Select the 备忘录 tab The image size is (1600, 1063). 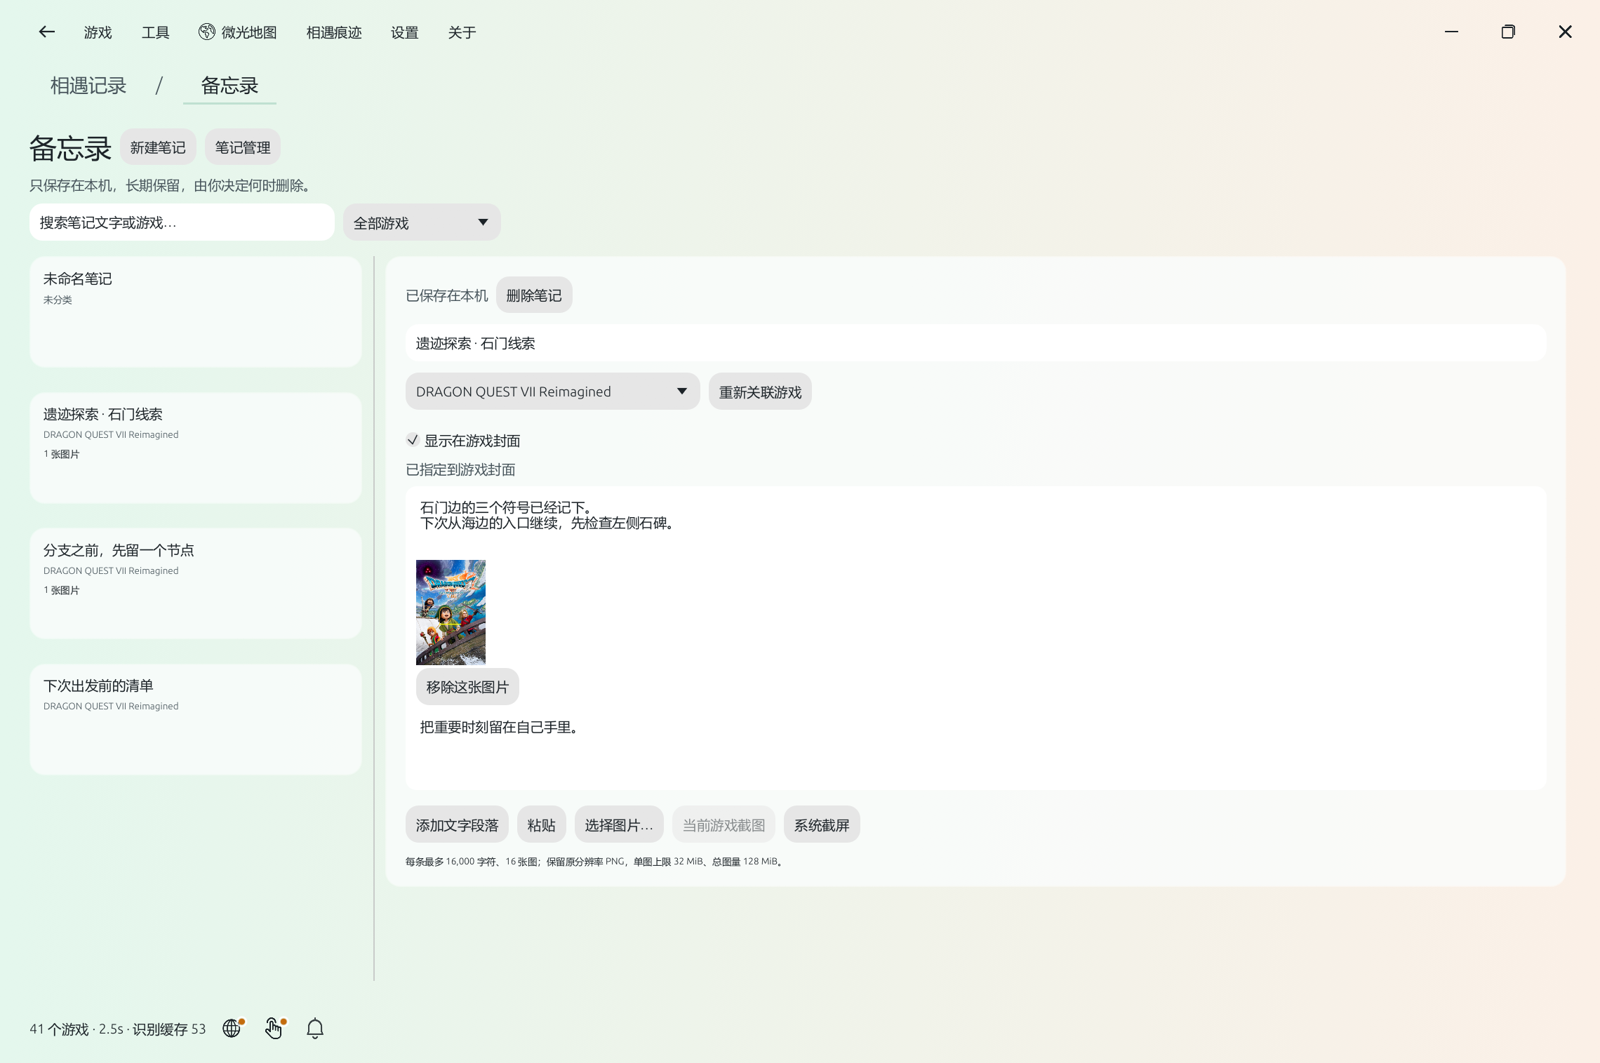(x=229, y=86)
